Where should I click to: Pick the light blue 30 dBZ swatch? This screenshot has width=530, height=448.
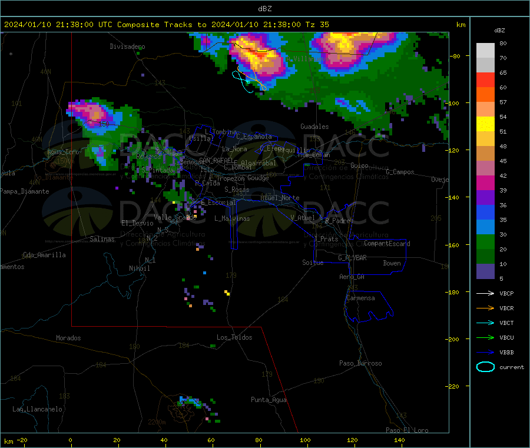click(485, 227)
